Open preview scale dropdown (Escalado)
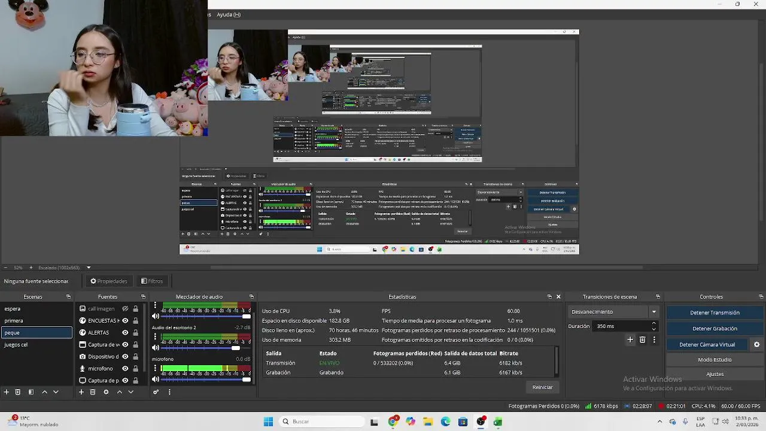The width and height of the screenshot is (766, 431). point(89,268)
